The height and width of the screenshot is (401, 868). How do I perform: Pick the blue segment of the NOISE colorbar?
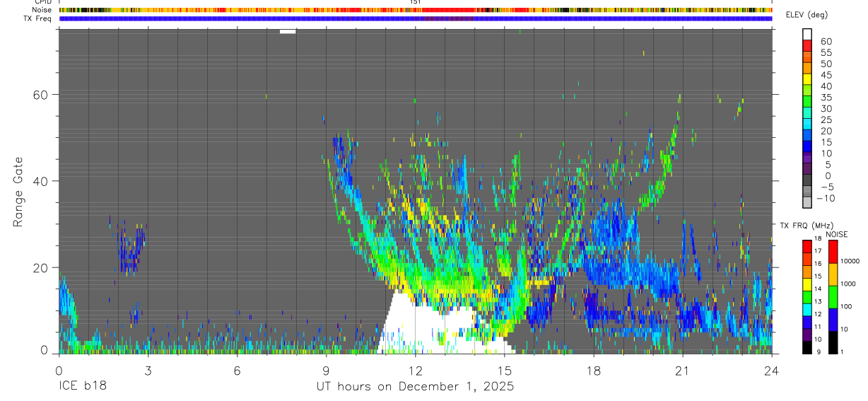(x=832, y=320)
